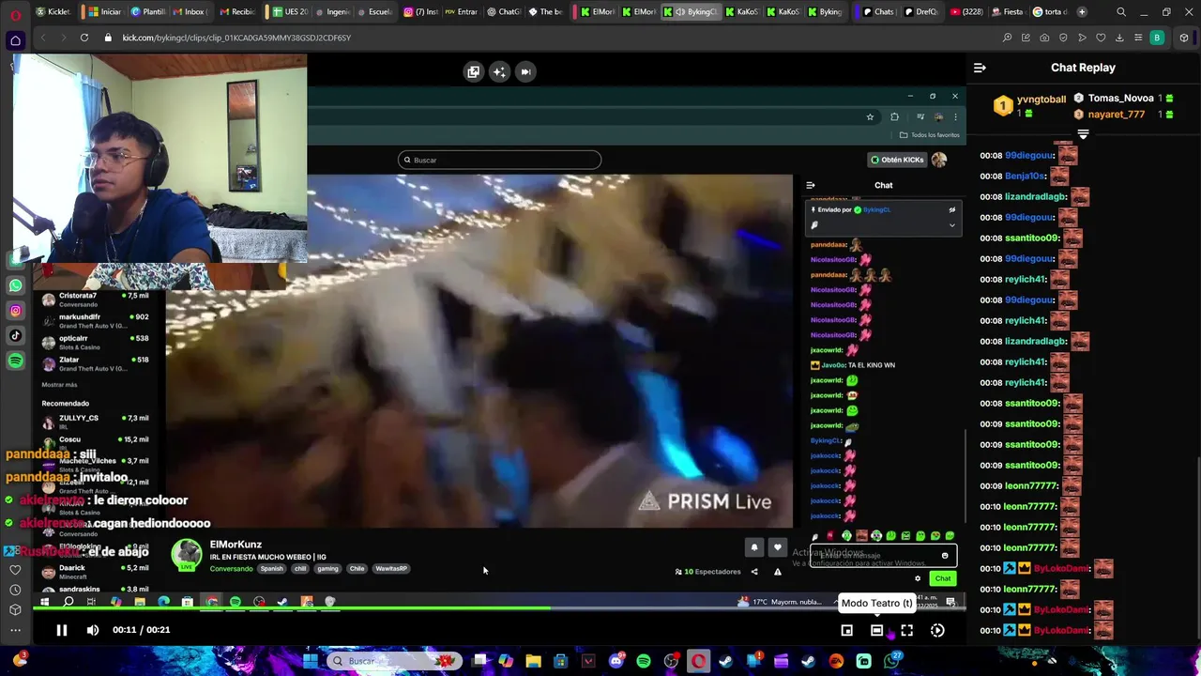Activate Modo Teatro theater mode icon

pyautogui.click(x=876, y=630)
